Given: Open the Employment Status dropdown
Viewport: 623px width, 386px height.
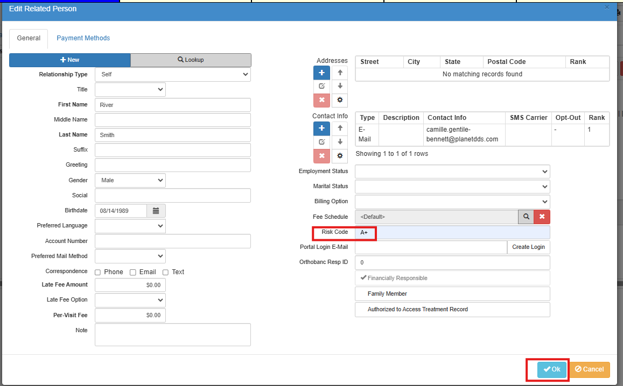Looking at the screenshot, I should pos(452,171).
